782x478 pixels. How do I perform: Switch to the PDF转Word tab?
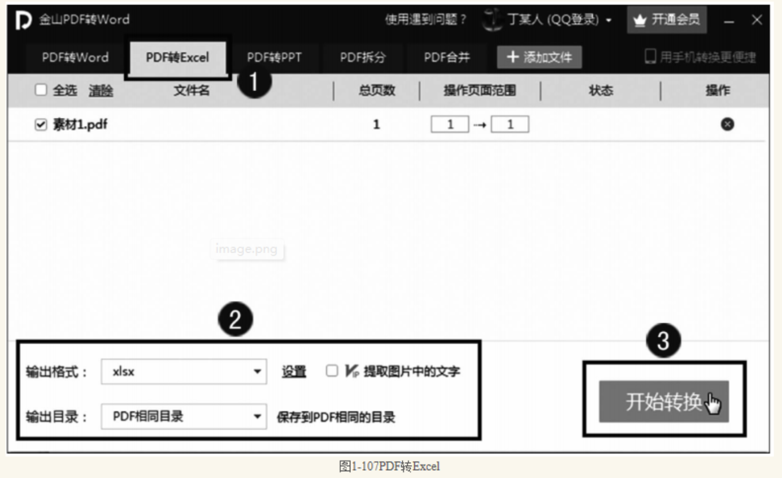75,57
